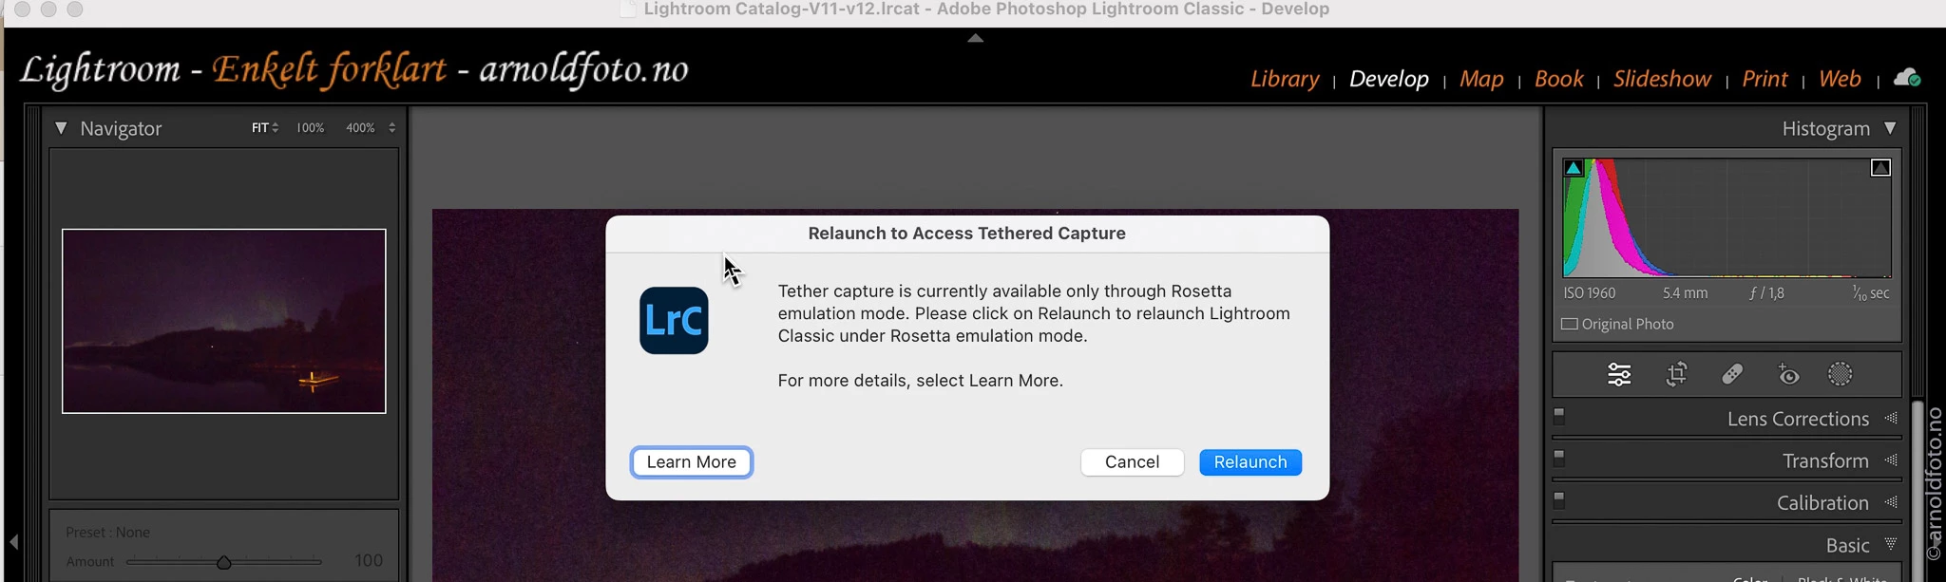
Task: Click the Navigator preview thumbnail
Action: pyautogui.click(x=224, y=321)
